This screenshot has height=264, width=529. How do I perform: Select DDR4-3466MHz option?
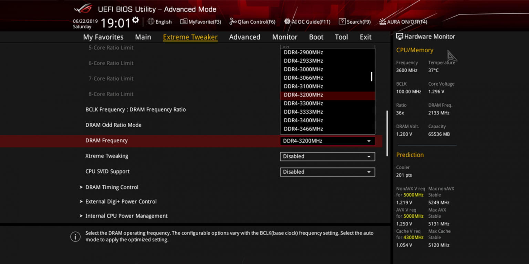[327, 129]
